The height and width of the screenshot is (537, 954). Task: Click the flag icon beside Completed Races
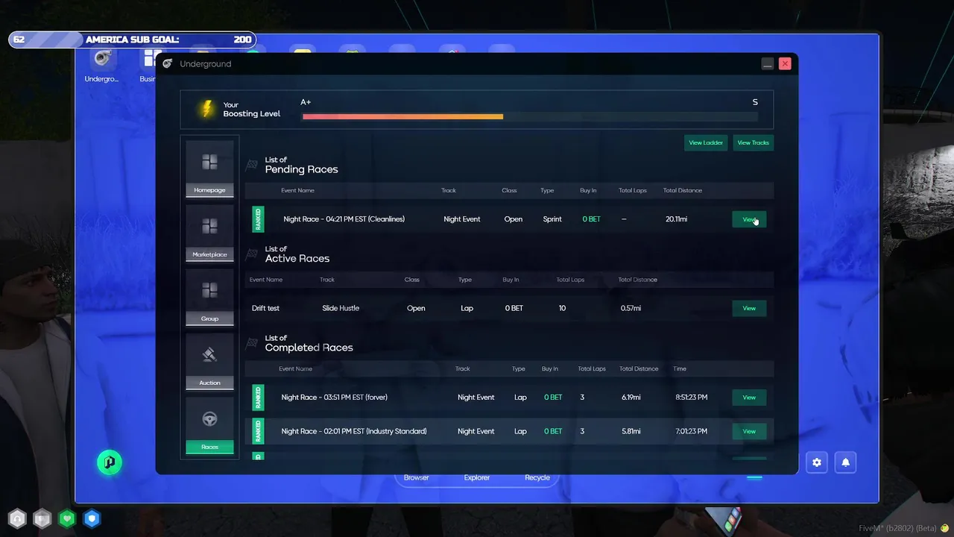click(x=252, y=343)
